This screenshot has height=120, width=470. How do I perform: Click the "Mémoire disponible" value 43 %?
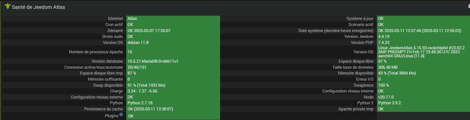tap(397, 73)
